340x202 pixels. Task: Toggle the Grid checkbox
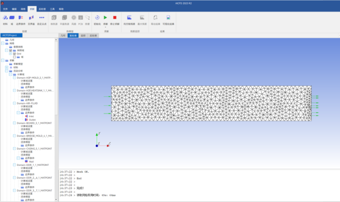pos(14,53)
